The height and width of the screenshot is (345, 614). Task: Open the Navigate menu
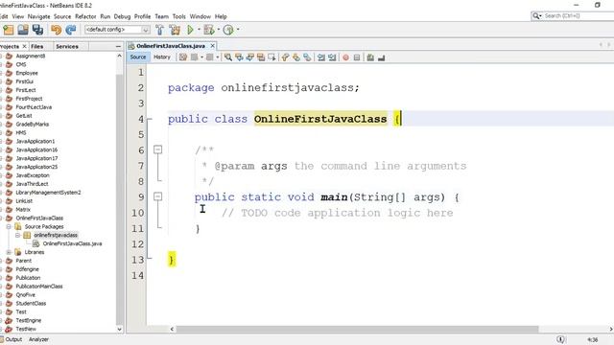tap(38, 16)
